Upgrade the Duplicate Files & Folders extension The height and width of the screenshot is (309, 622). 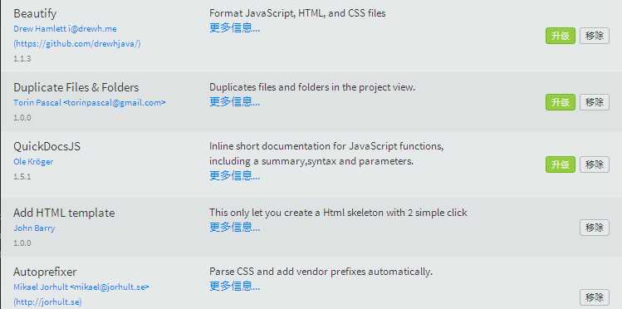560,102
